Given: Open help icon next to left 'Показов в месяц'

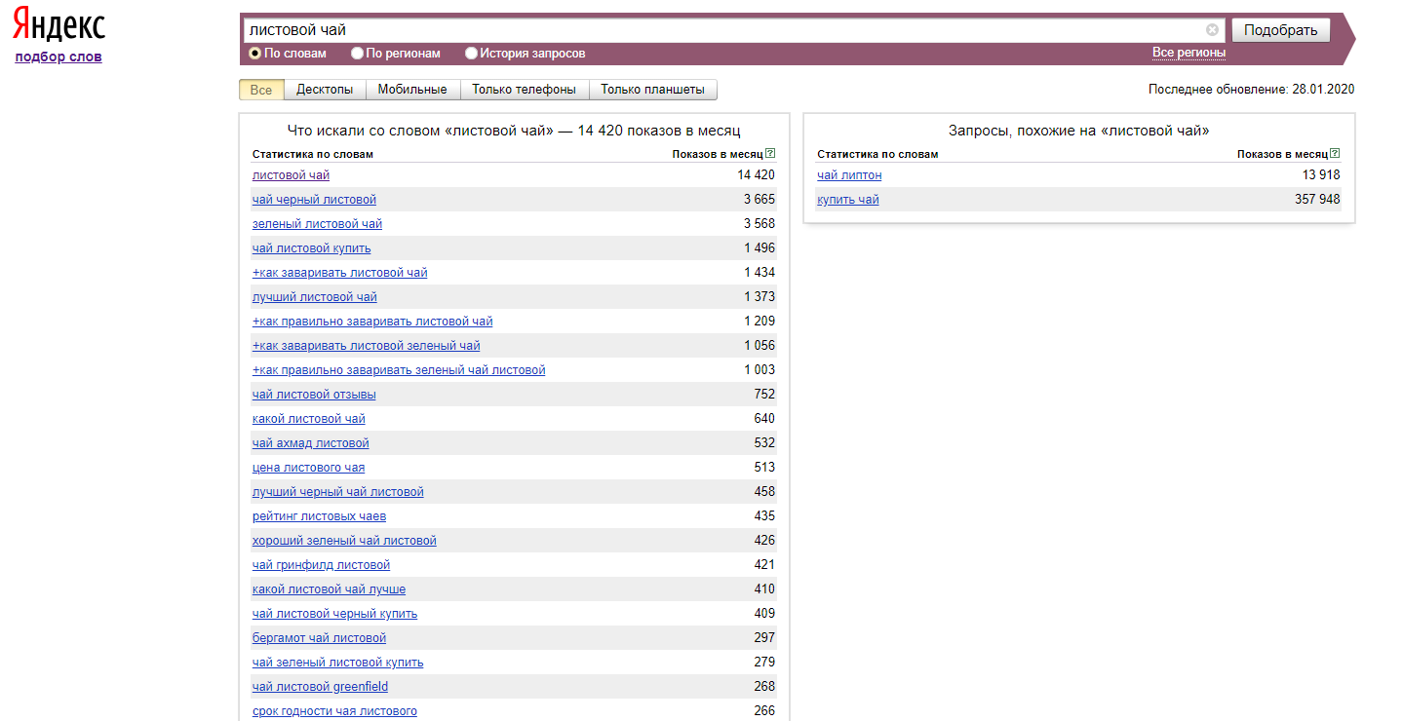Looking at the screenshot, I should tap(770, 154).
